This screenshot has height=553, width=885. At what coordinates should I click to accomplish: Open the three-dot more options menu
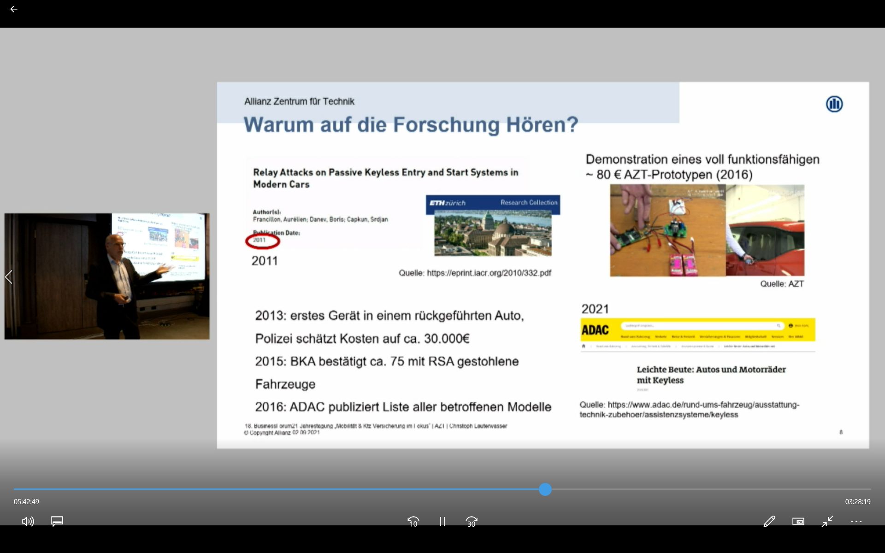click(x=856, y=521)
